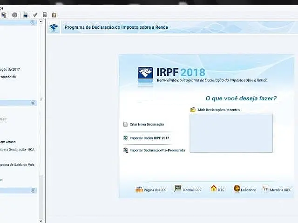The image size is (298, 223).
Task: Expand the bottom sidebar section header
Action: pyautogui.click(x=33, y=190)
